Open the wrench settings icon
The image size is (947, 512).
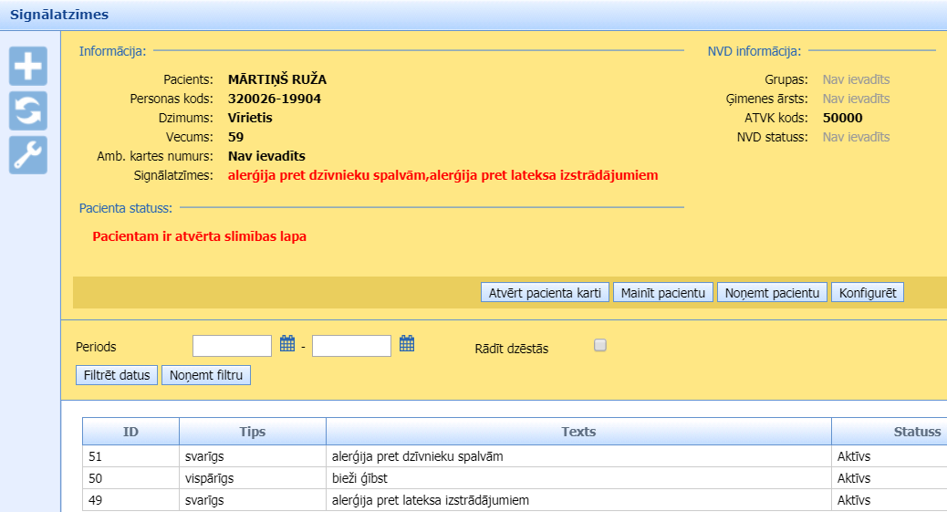[x=28, y=155]
